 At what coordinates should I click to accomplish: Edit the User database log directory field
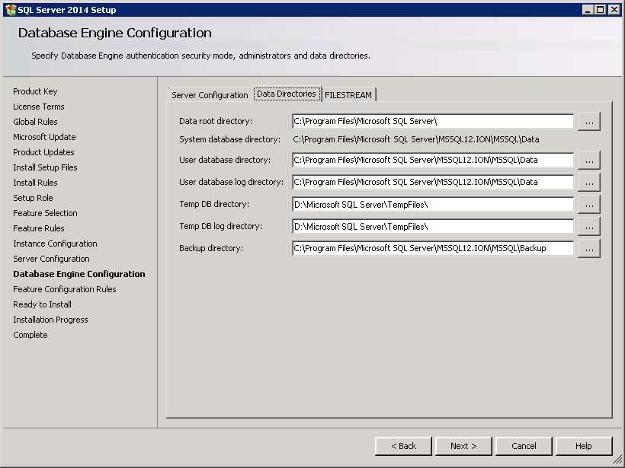click(433, 183)
